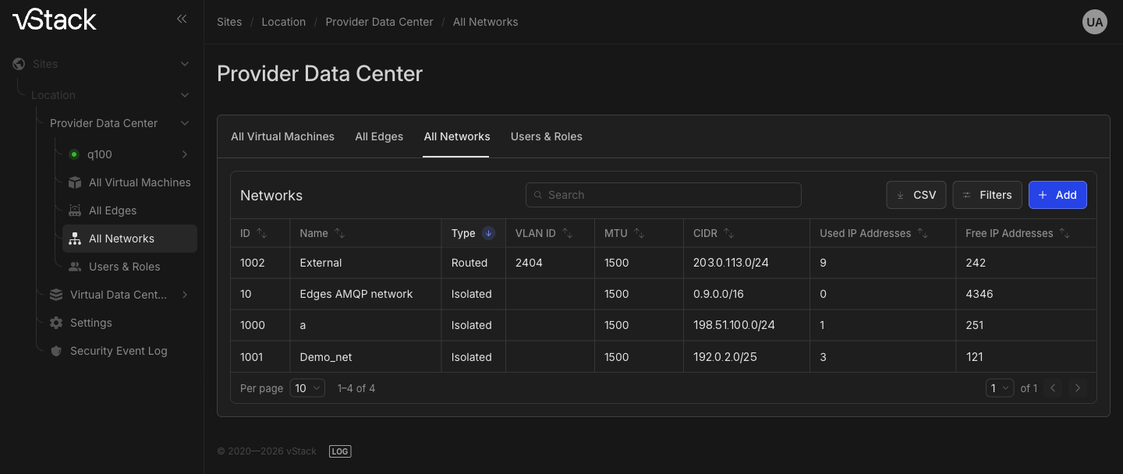Click the Security Event Log shield icon
The width and height of the screenshot is (1123, 474).
(56, 351)
